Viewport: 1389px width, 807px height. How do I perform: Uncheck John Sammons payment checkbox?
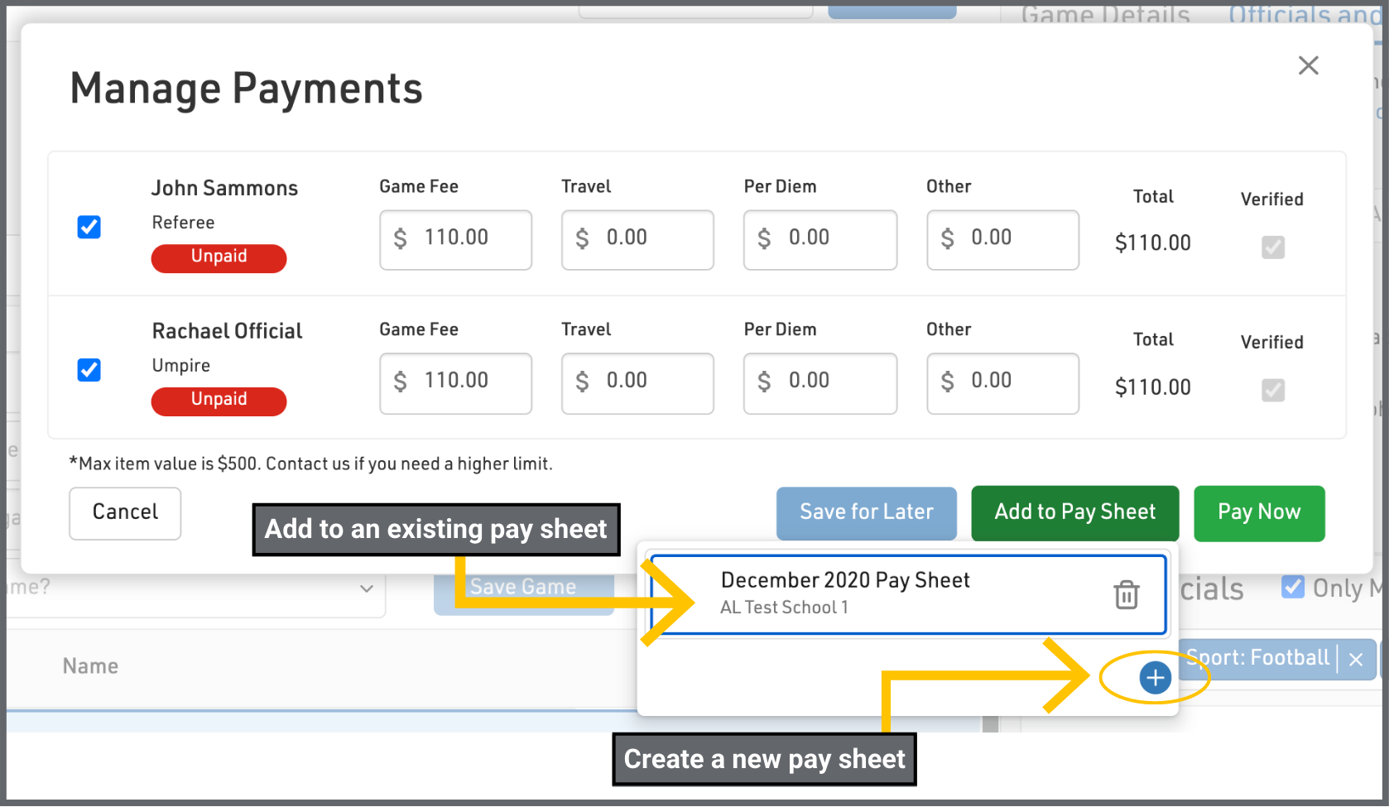(89, 227)
